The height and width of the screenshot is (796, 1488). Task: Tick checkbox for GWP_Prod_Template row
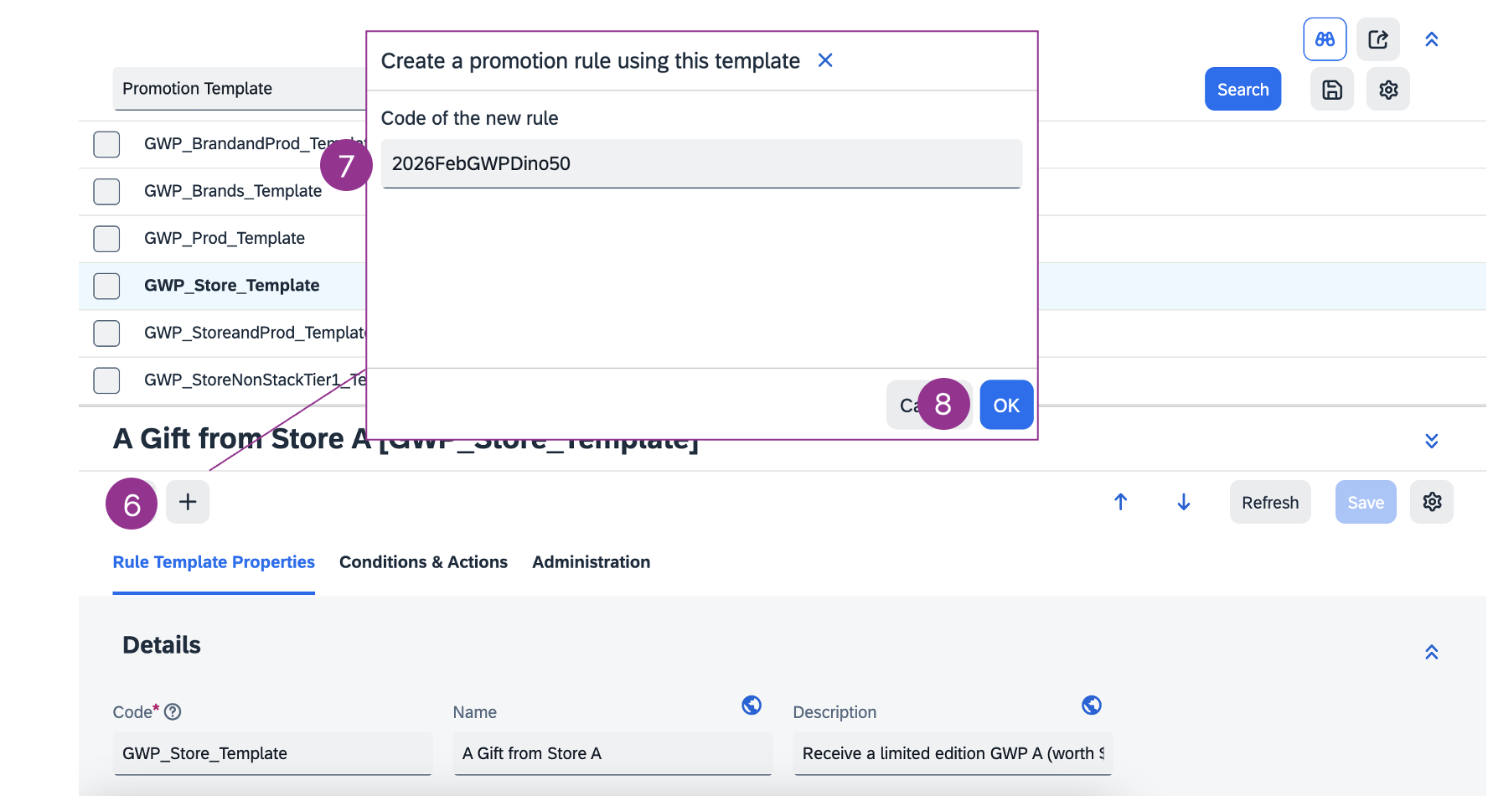click(106, 239)
